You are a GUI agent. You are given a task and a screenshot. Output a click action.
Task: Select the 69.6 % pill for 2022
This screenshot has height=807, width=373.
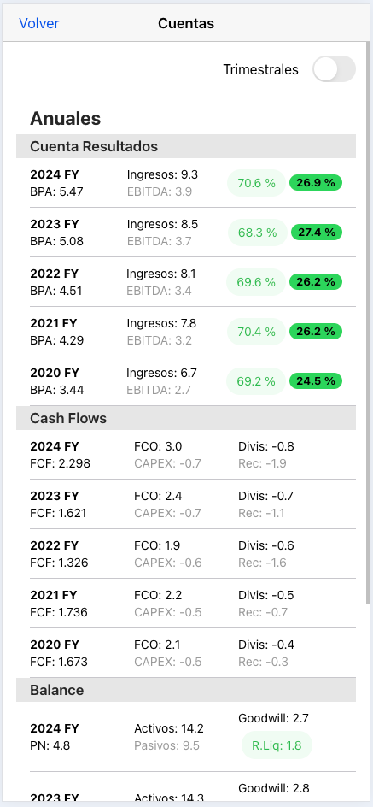pyautogui.click(x=256, y=282)
